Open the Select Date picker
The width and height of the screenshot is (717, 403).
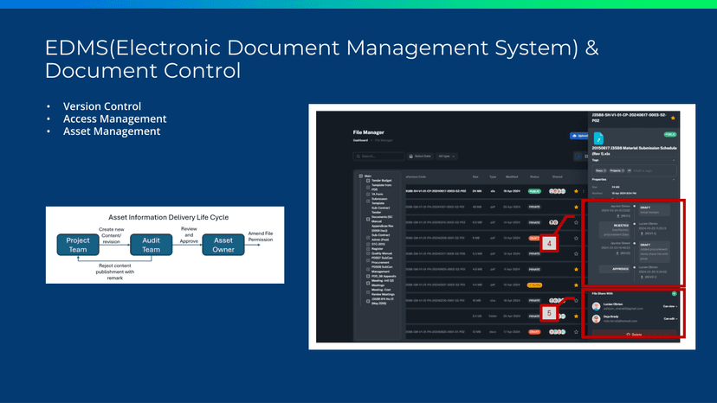point(421,157)
